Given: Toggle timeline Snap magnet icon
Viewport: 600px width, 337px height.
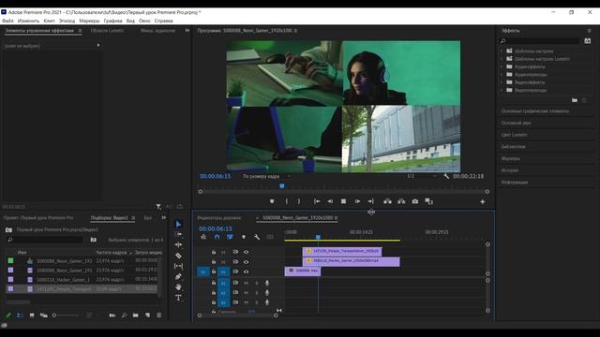Looking at the screenshot, I should 217,237.
